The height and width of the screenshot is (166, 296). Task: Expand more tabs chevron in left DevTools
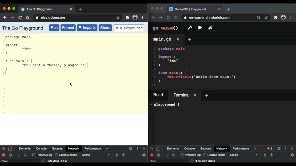(107, 148)
